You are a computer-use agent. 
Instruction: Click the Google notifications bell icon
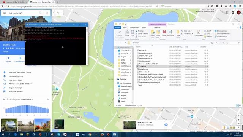233,13
